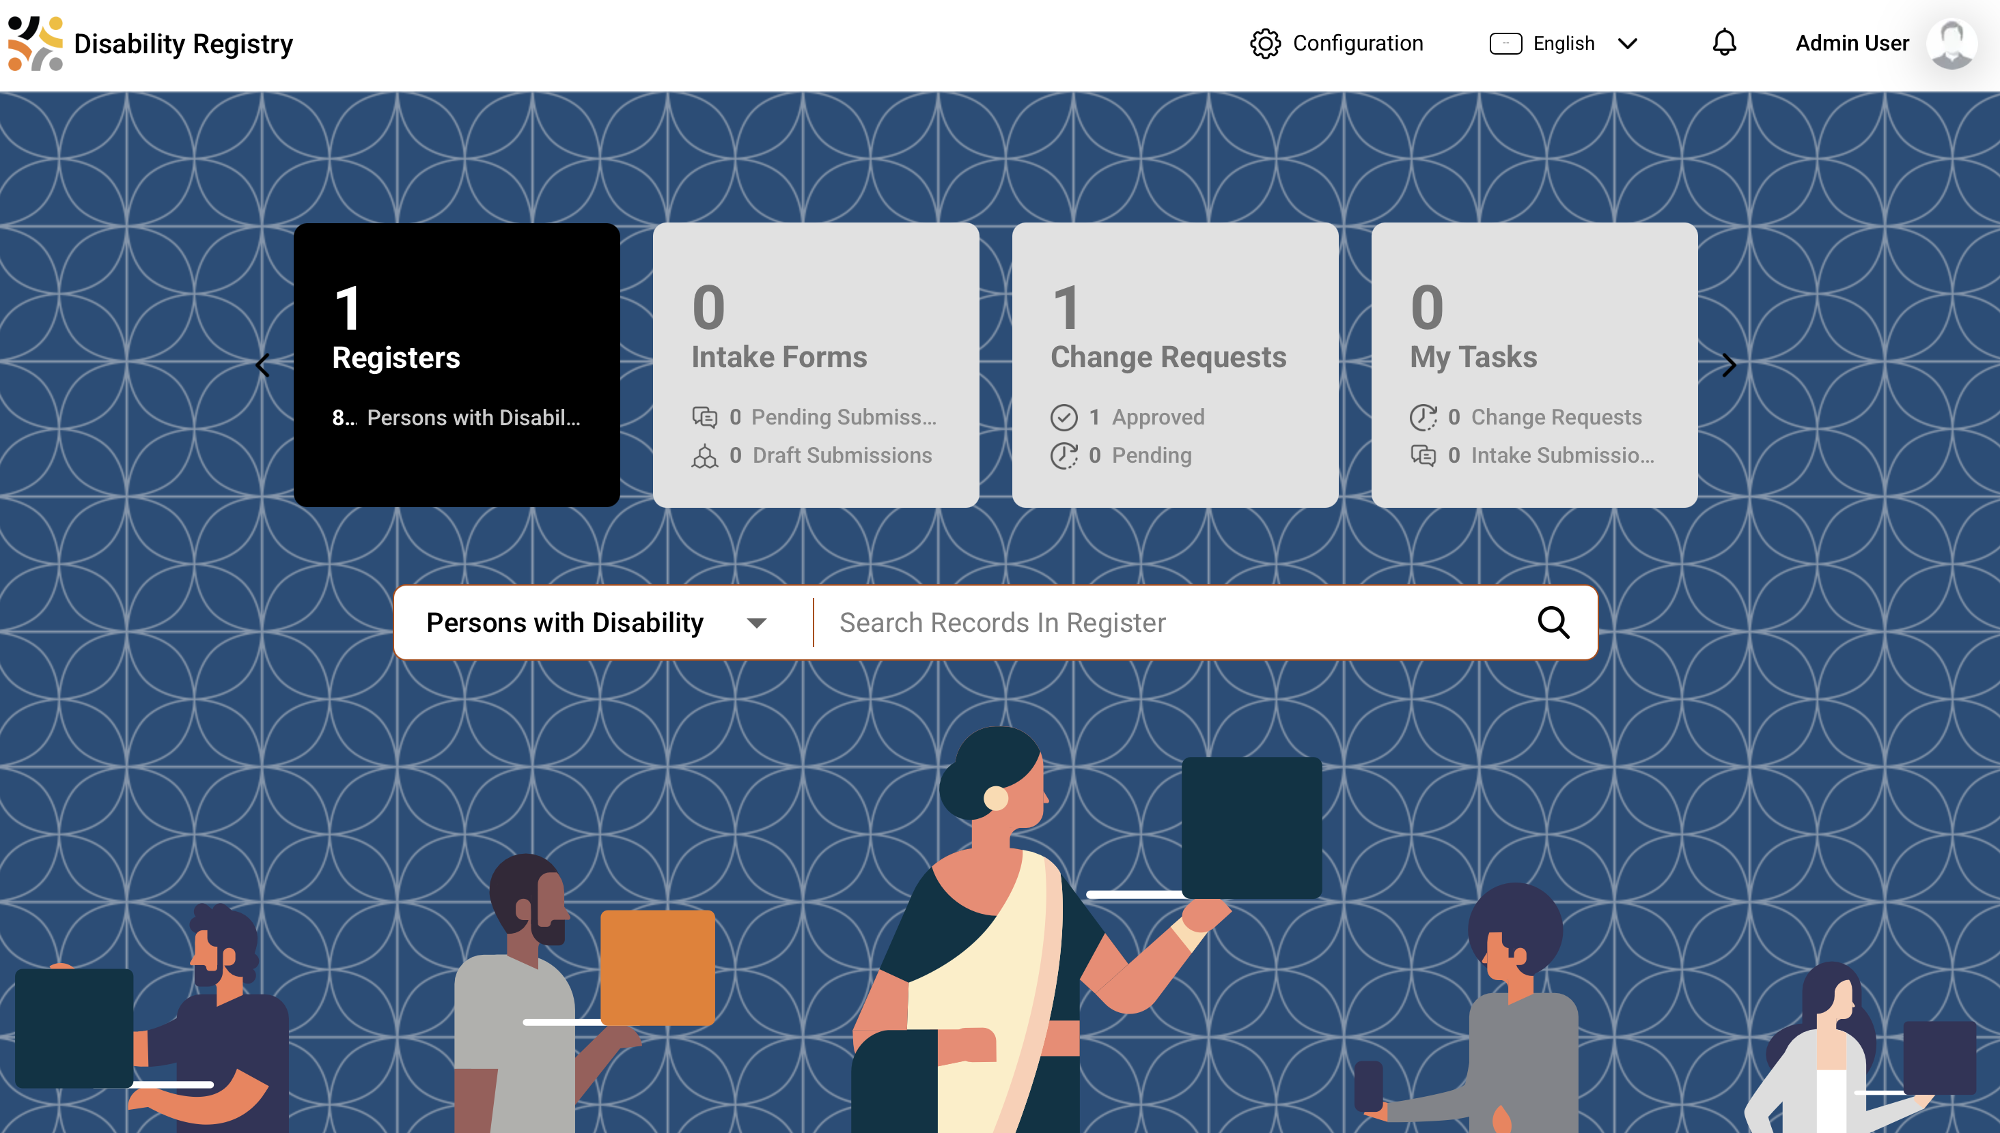Click the Pending Submiss... row text
Image resolution: width=2000 pixels, height=1133 pixels.
coord(843,417)
